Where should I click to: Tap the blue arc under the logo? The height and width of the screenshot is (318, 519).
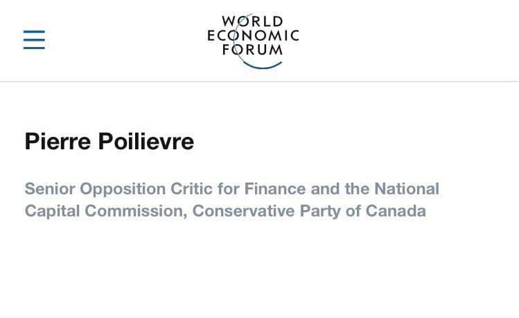(x=262, y=65)
